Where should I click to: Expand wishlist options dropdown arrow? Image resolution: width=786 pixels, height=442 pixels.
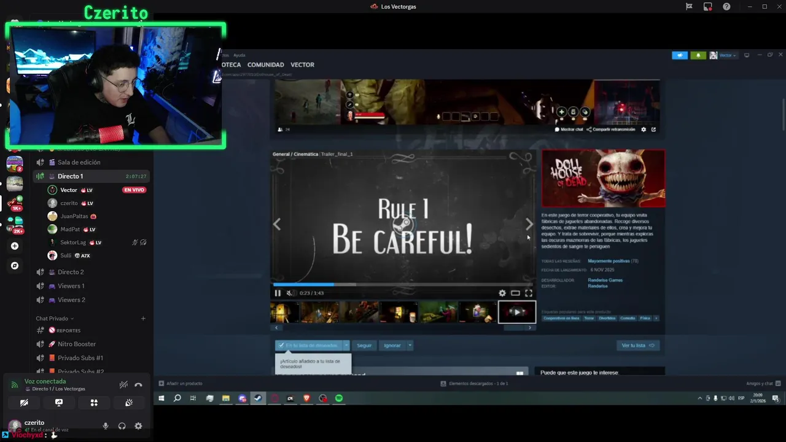[x=346, y=346]
